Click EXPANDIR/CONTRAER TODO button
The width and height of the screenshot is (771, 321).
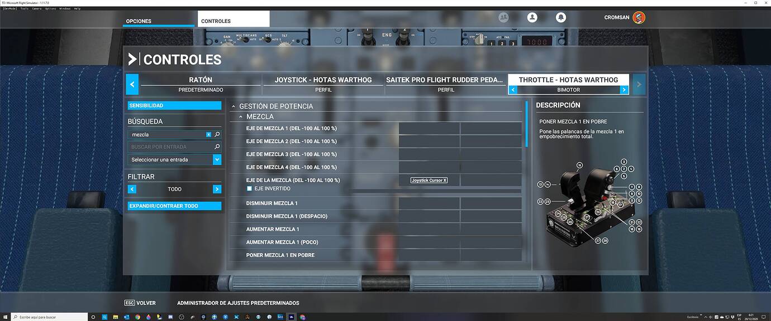[x=174, y=206]
